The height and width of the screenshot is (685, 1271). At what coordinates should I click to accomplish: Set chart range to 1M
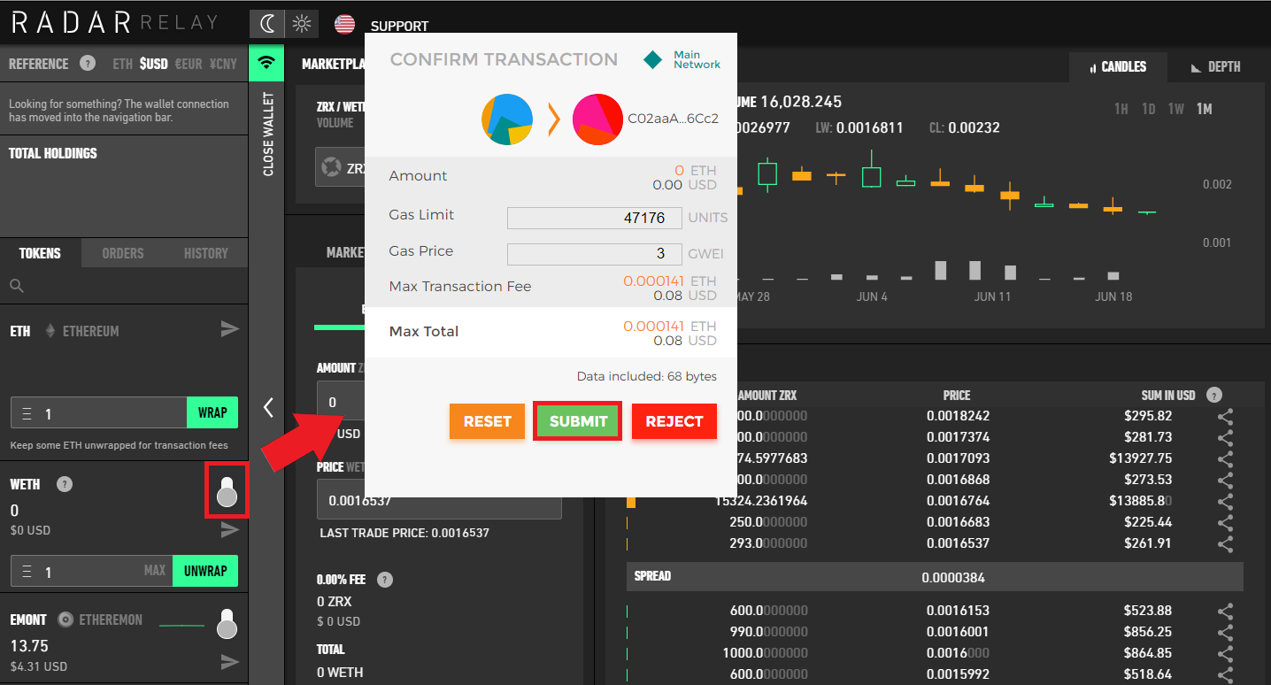coord(1204,109)
